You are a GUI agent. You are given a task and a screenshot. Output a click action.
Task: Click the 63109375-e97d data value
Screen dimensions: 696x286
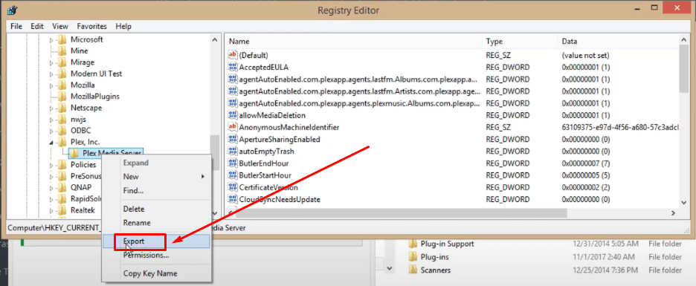(x=620, y=127)
